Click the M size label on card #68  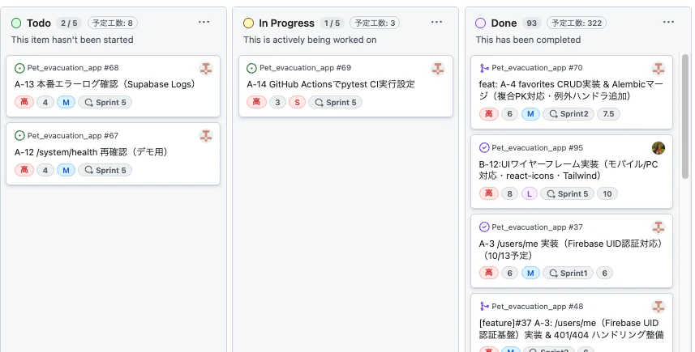click(x=66, y=103)
